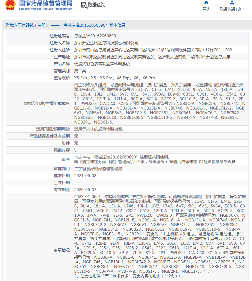Click approving department 广东省食品药品监督管理局
The width and height of the screenshot is (252, 281).
tap(98, 168)
